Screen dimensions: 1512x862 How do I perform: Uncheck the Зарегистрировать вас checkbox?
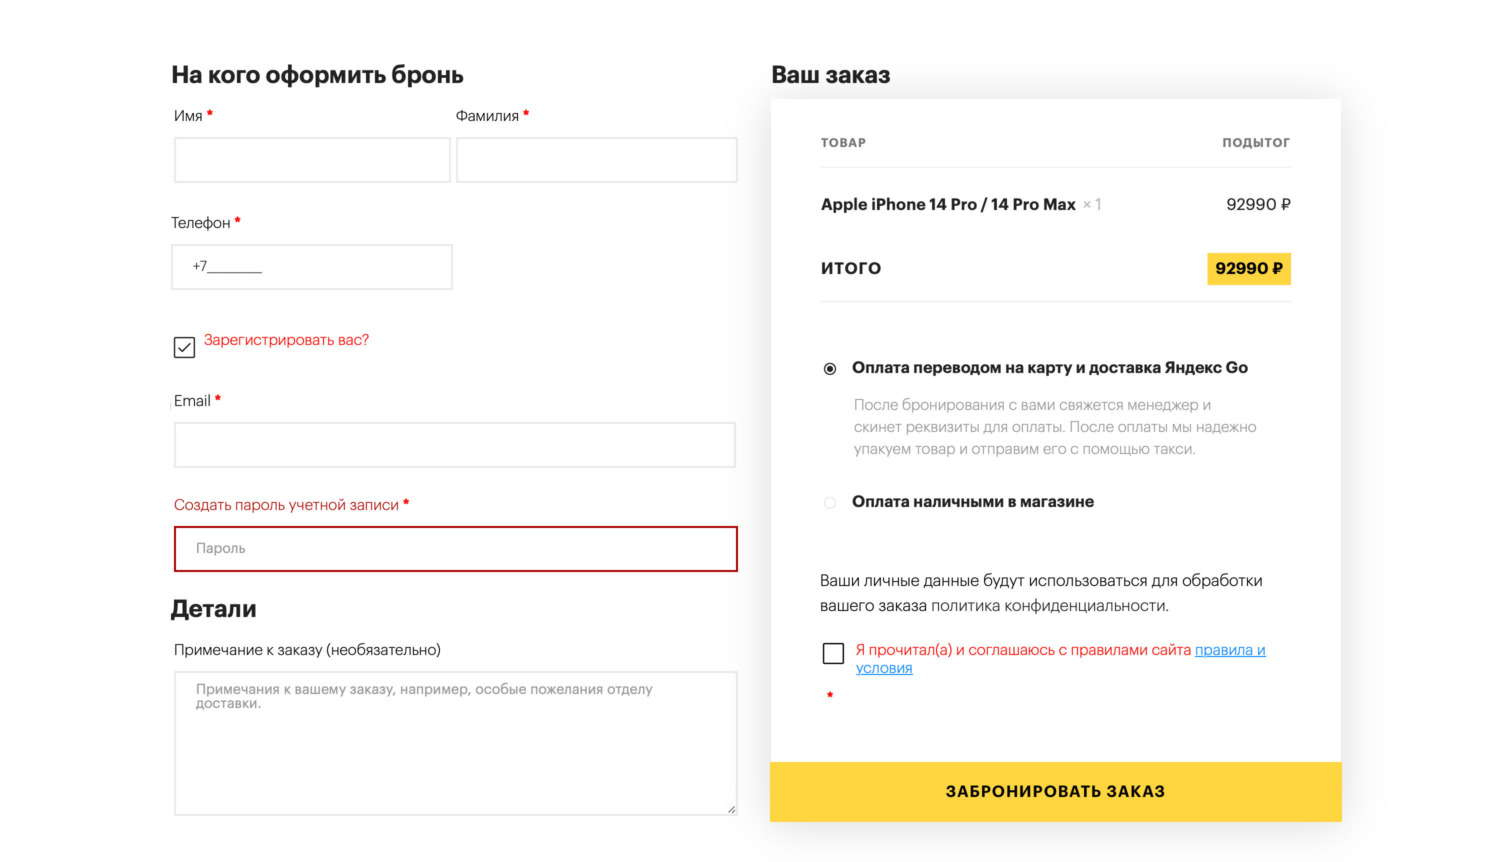click(184, 347)
